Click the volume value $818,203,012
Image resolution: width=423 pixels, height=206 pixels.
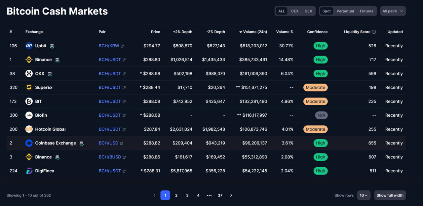coord(253,46)
